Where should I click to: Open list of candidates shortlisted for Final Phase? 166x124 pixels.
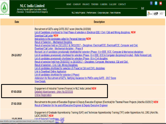[82, 32]
